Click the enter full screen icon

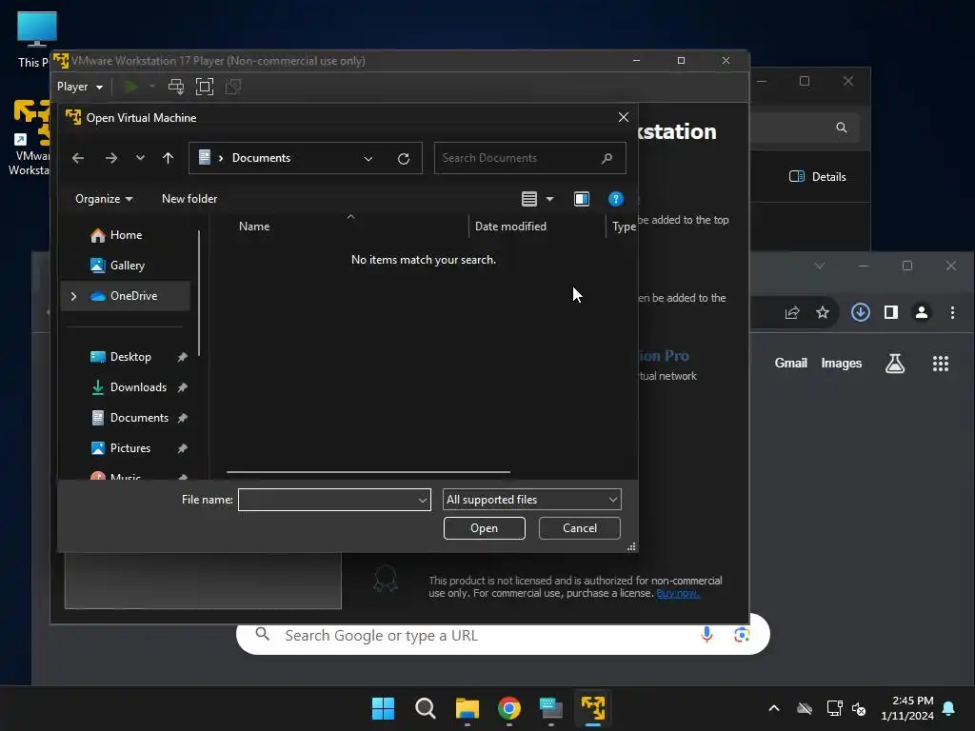tap(205, 87)
